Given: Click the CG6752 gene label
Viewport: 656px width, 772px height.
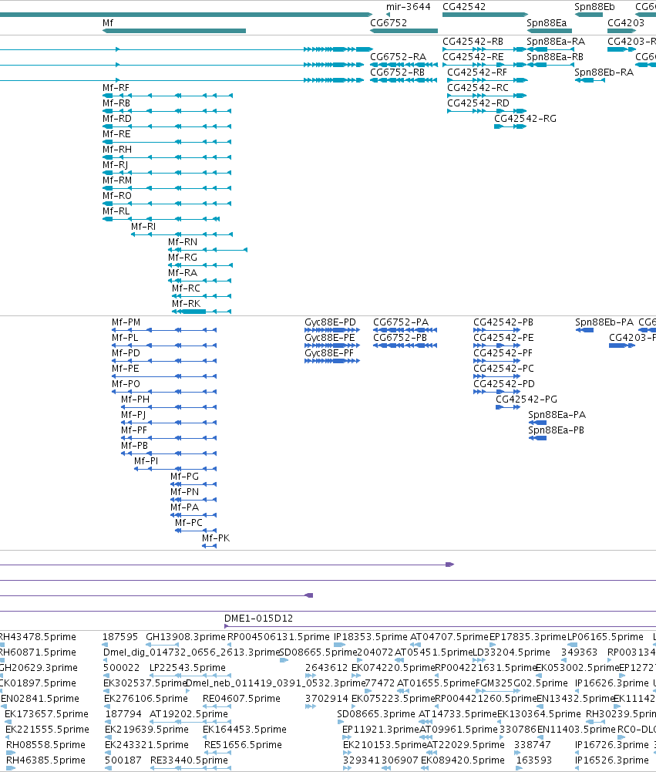Looking at the screenshot, I should 389,23.
